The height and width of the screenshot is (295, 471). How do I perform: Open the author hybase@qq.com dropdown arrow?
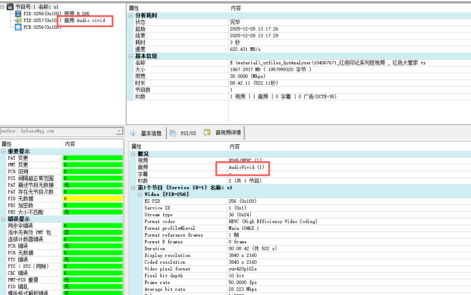coord(119,131)
